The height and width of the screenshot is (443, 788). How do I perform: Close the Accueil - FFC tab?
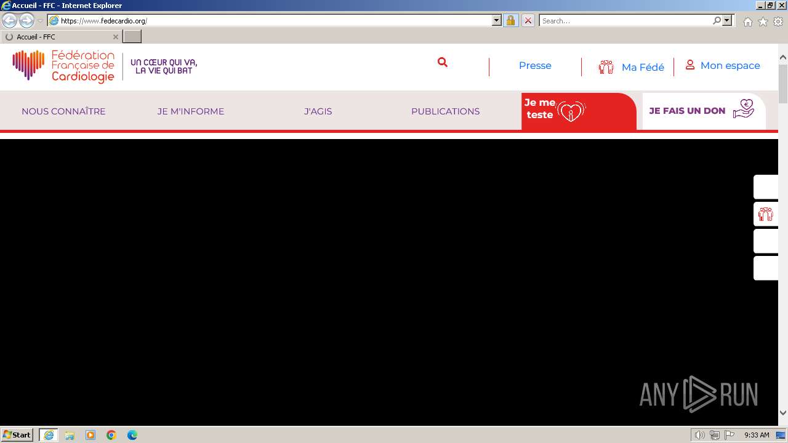(115, 37)
